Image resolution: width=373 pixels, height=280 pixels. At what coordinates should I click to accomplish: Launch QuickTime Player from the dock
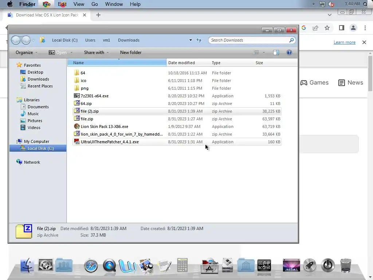pos(109,265)
